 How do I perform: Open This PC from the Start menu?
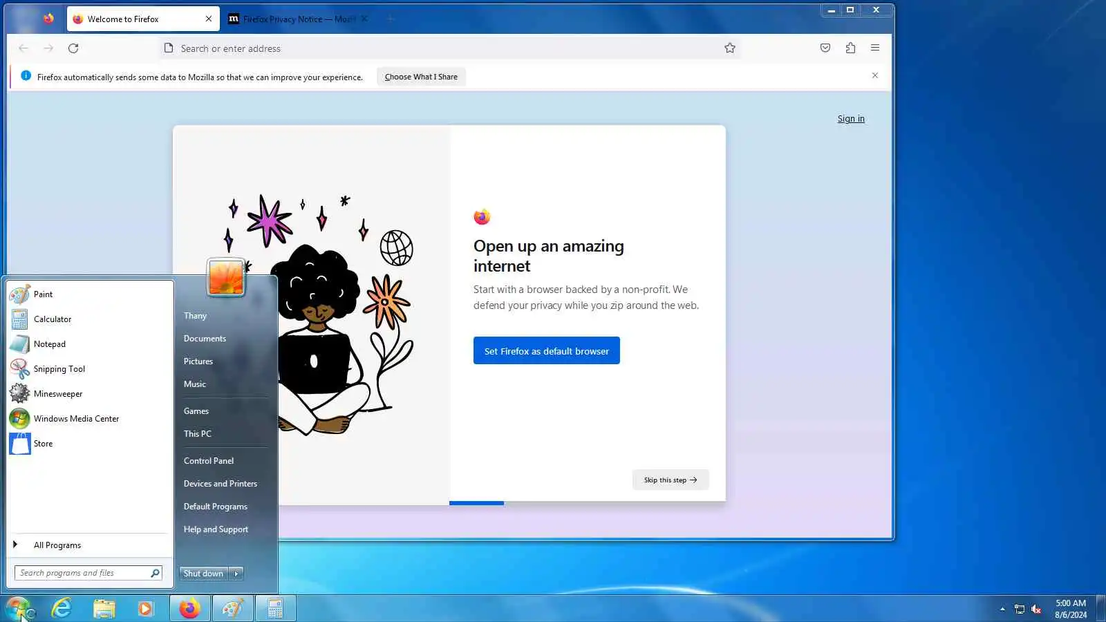point(198,434)
